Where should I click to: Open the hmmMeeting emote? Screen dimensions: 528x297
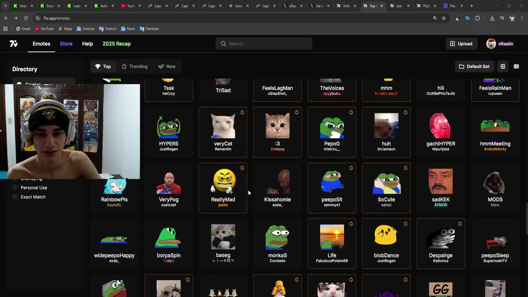coord(495,132)
